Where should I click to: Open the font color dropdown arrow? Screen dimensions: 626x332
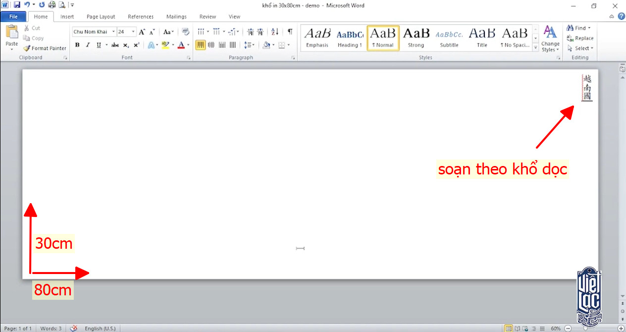pyautogui.click(x=188, y=45)
